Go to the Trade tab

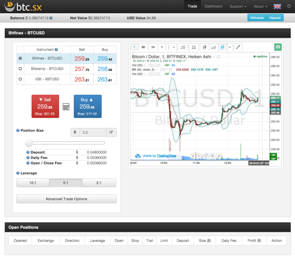click(192, 6)
